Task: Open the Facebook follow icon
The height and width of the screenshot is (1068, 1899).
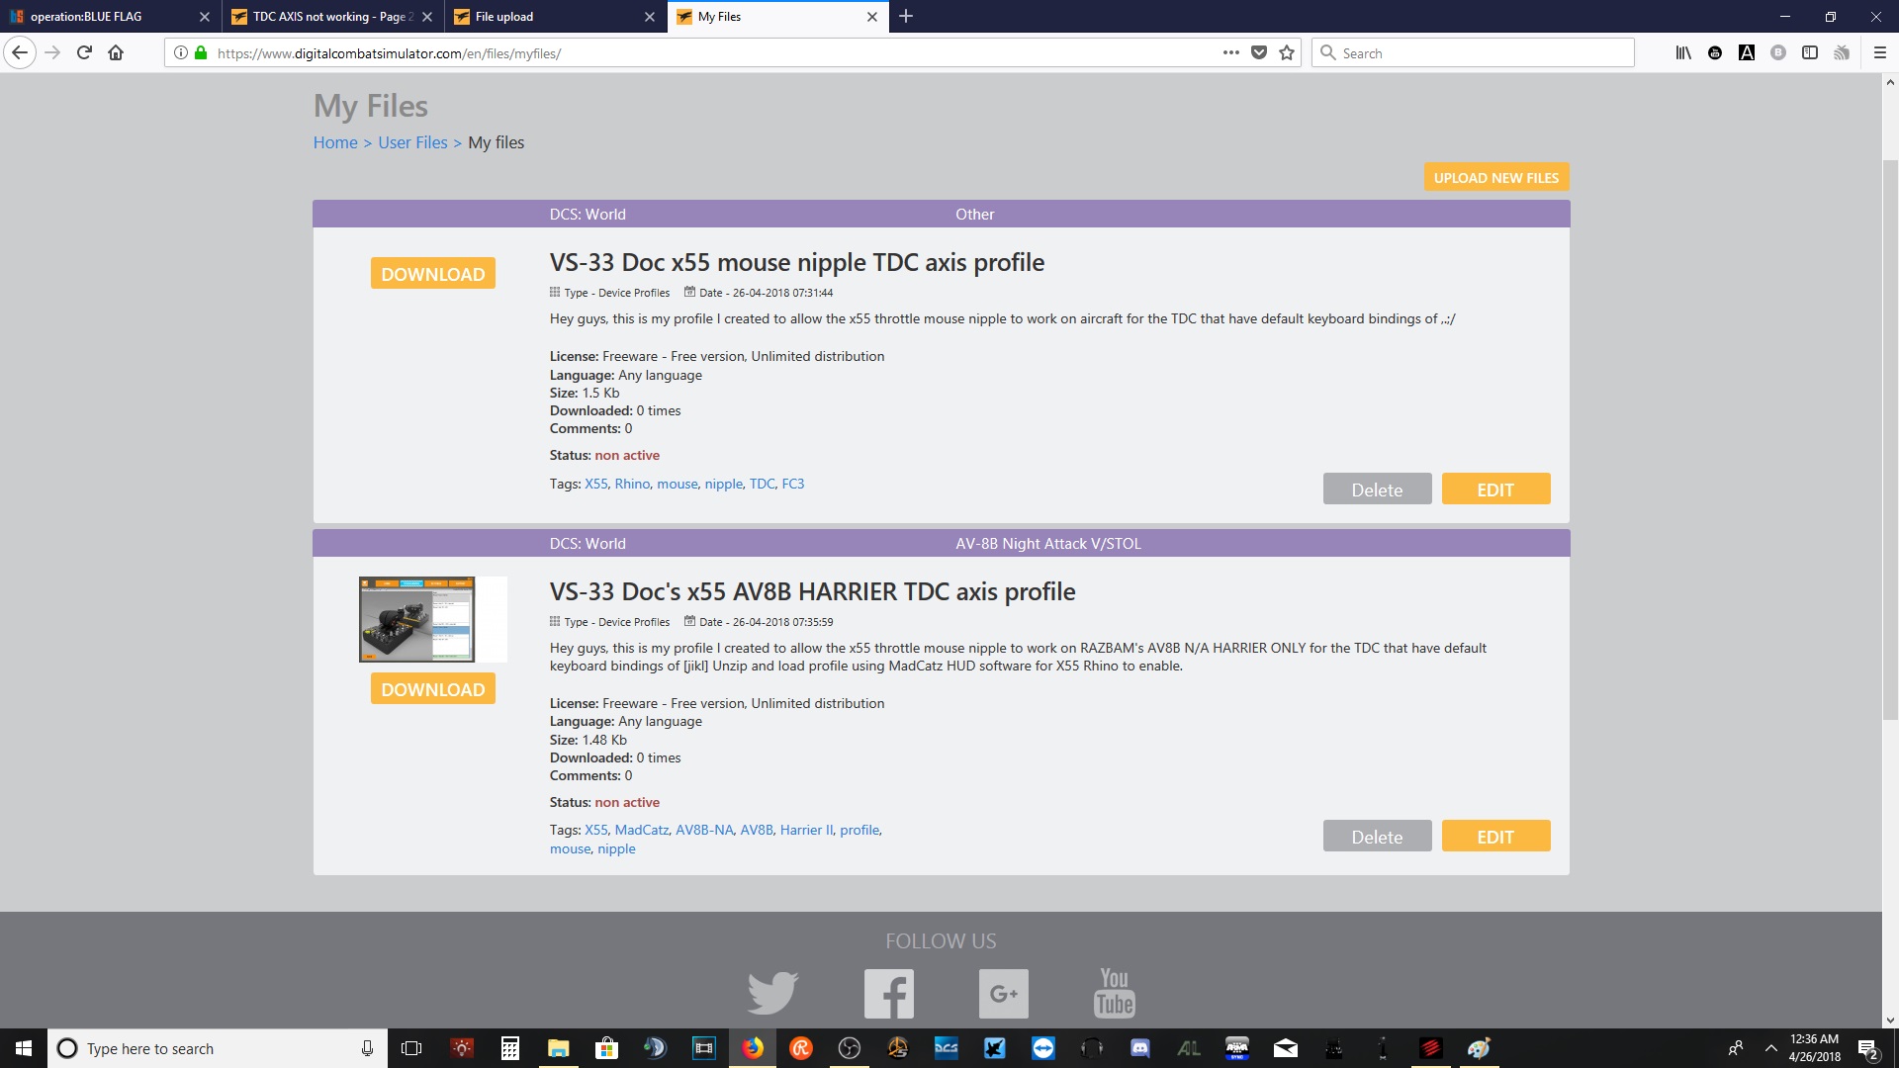Action: (x=889, y=993)
